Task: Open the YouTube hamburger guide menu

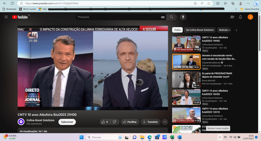Action: 6,17
